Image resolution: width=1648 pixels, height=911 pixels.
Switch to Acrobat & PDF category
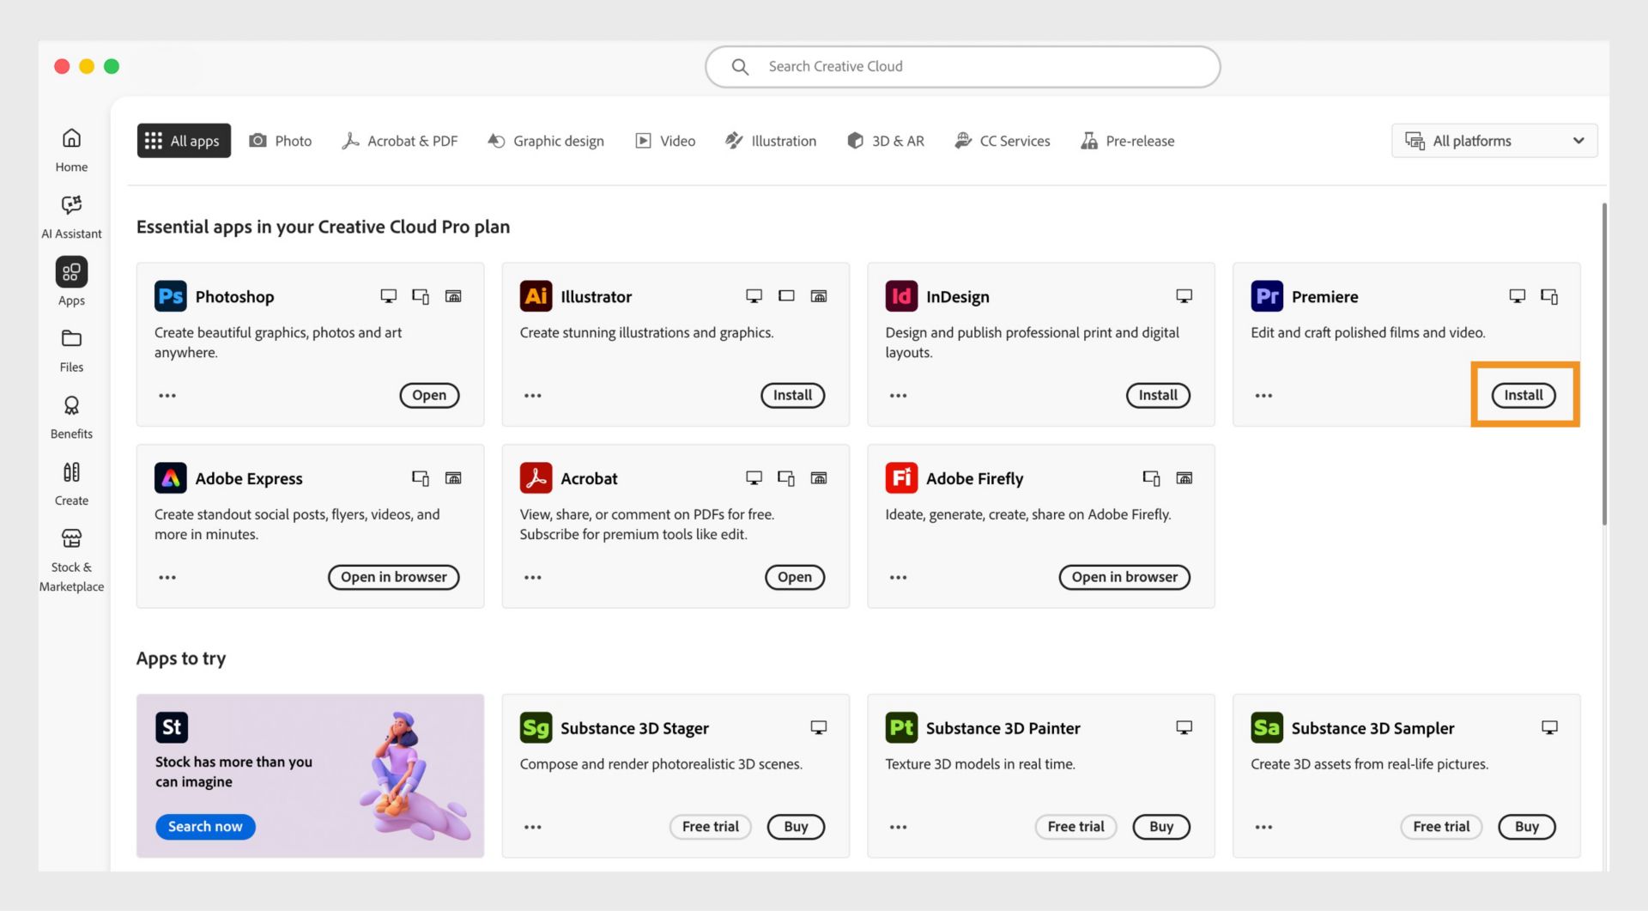pos(400,141)
